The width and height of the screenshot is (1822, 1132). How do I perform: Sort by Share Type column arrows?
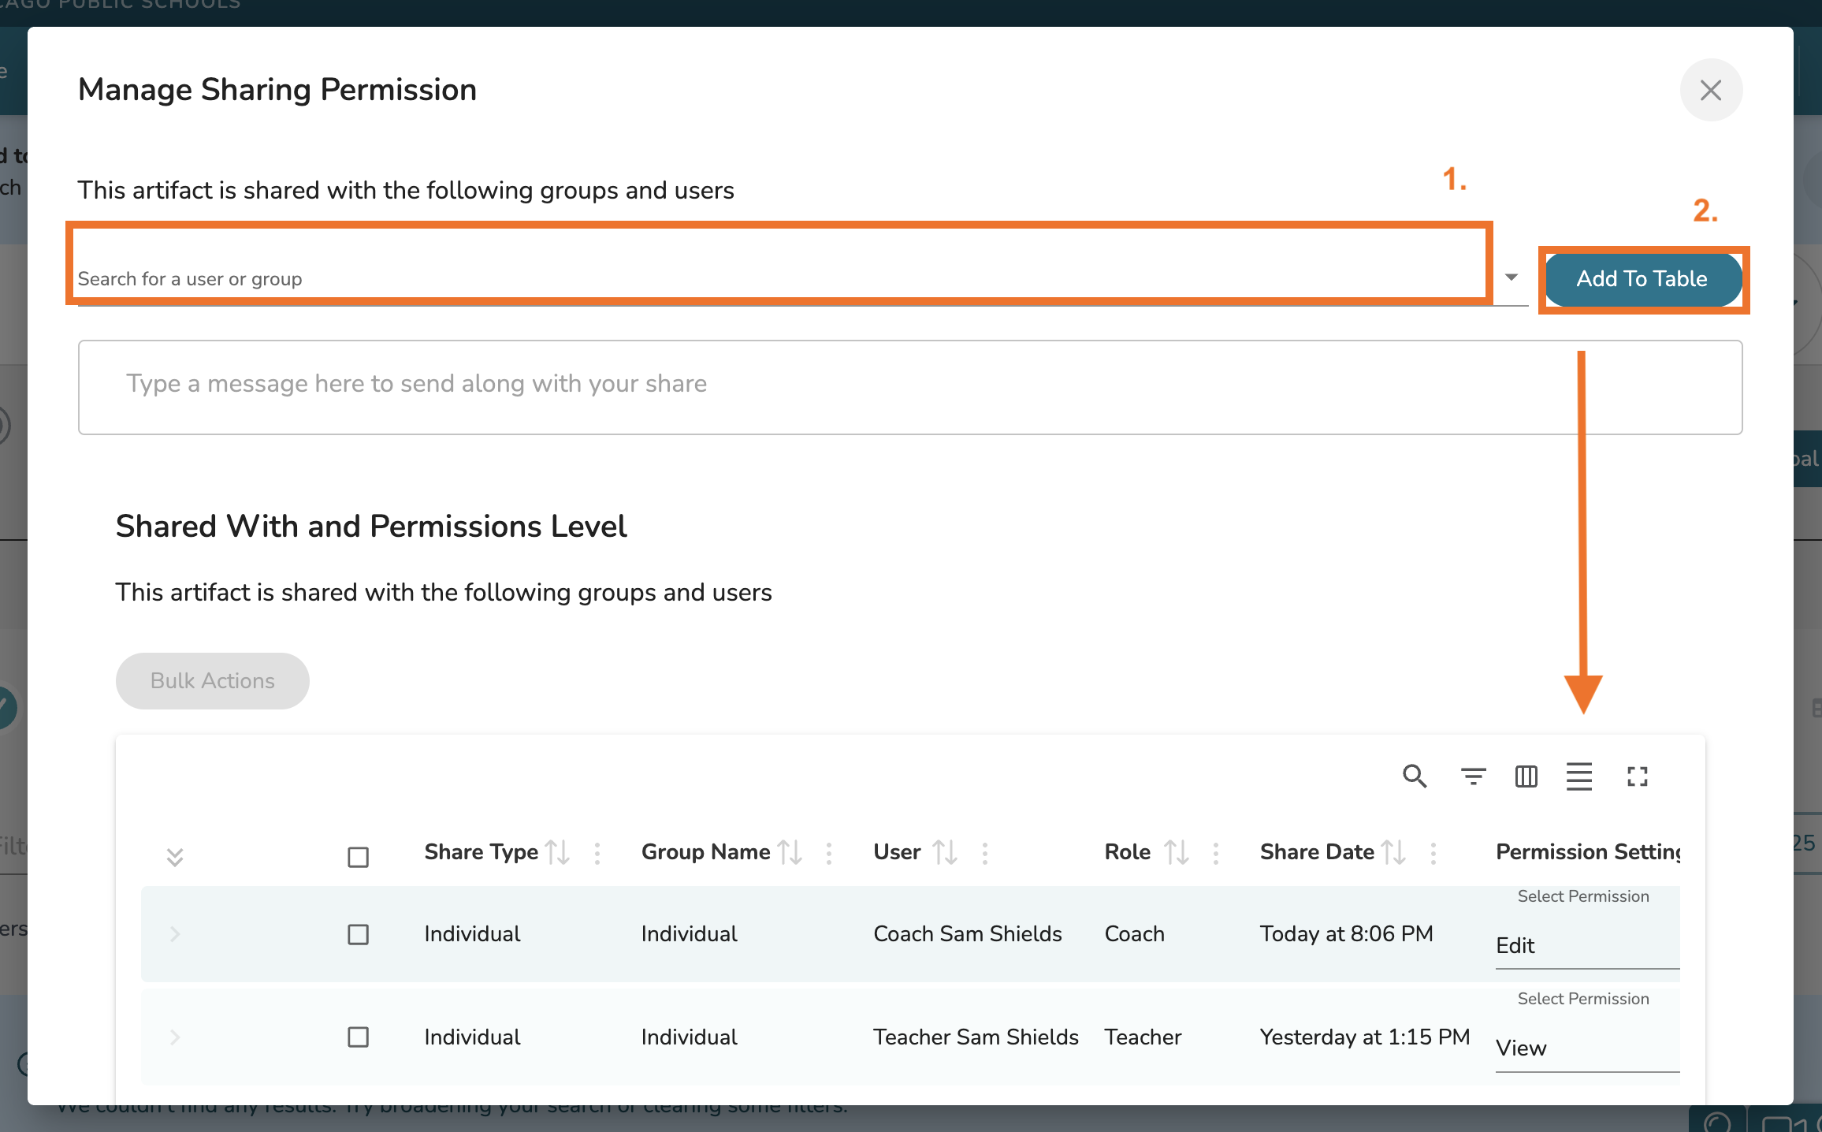click(558, 852)
